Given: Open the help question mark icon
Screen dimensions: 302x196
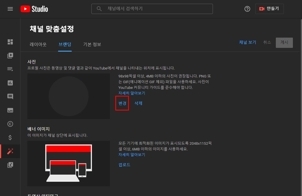Looking at the screenshot, I should pos(247,9).
